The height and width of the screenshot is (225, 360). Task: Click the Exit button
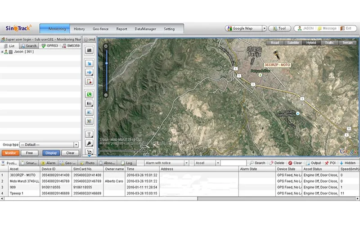(348, 28)
